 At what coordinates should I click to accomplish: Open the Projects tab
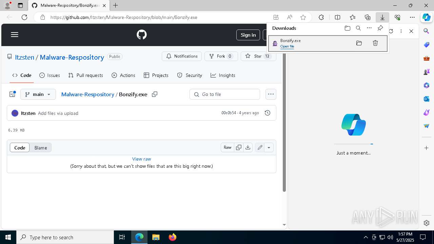156,75
